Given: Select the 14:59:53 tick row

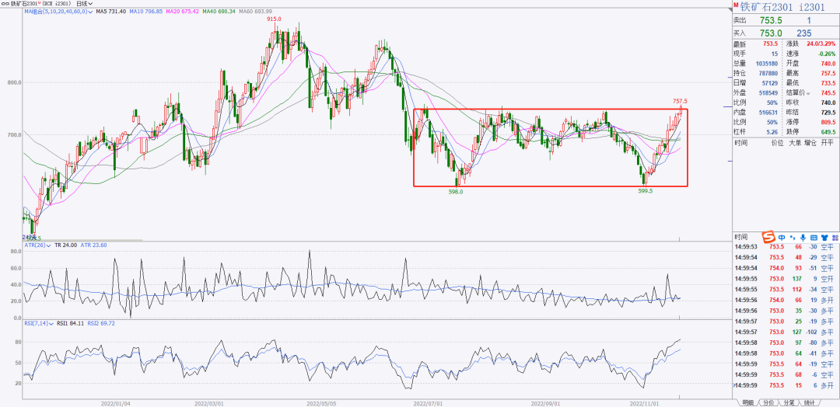Looking at the screenshot, I should 785,247.
